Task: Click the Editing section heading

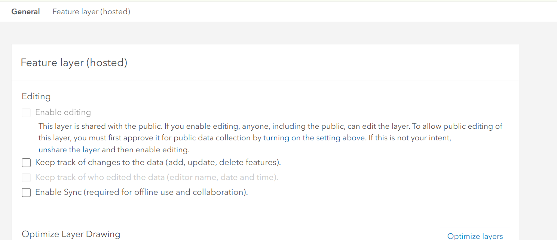Action: click(x=36, y=96)
